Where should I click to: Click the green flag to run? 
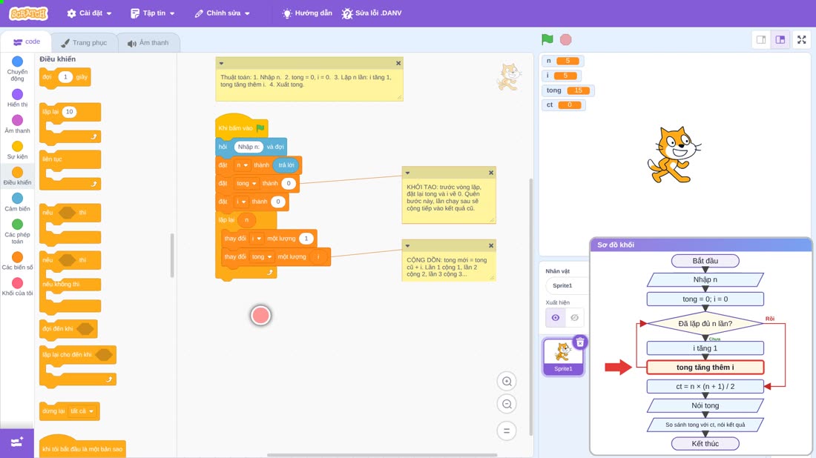547,39
